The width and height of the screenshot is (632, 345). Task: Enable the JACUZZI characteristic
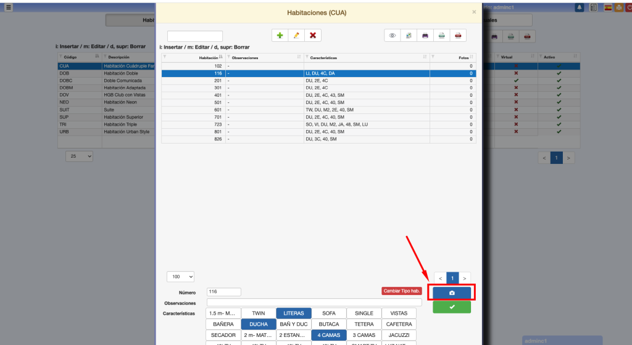click(x=399, y=335)
